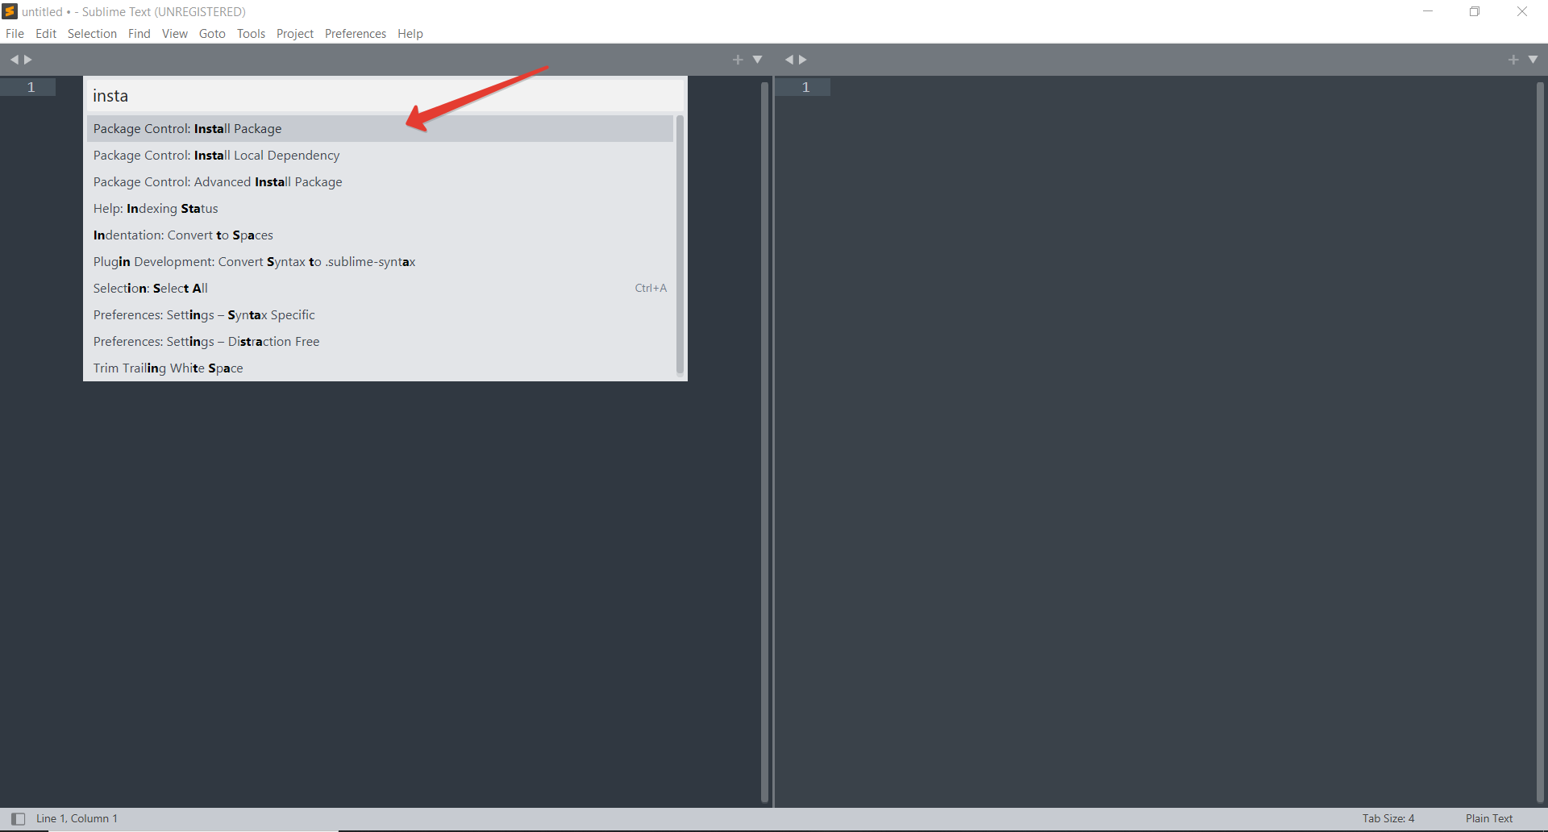Click left pane's next tab arrow

click(28, 60)
